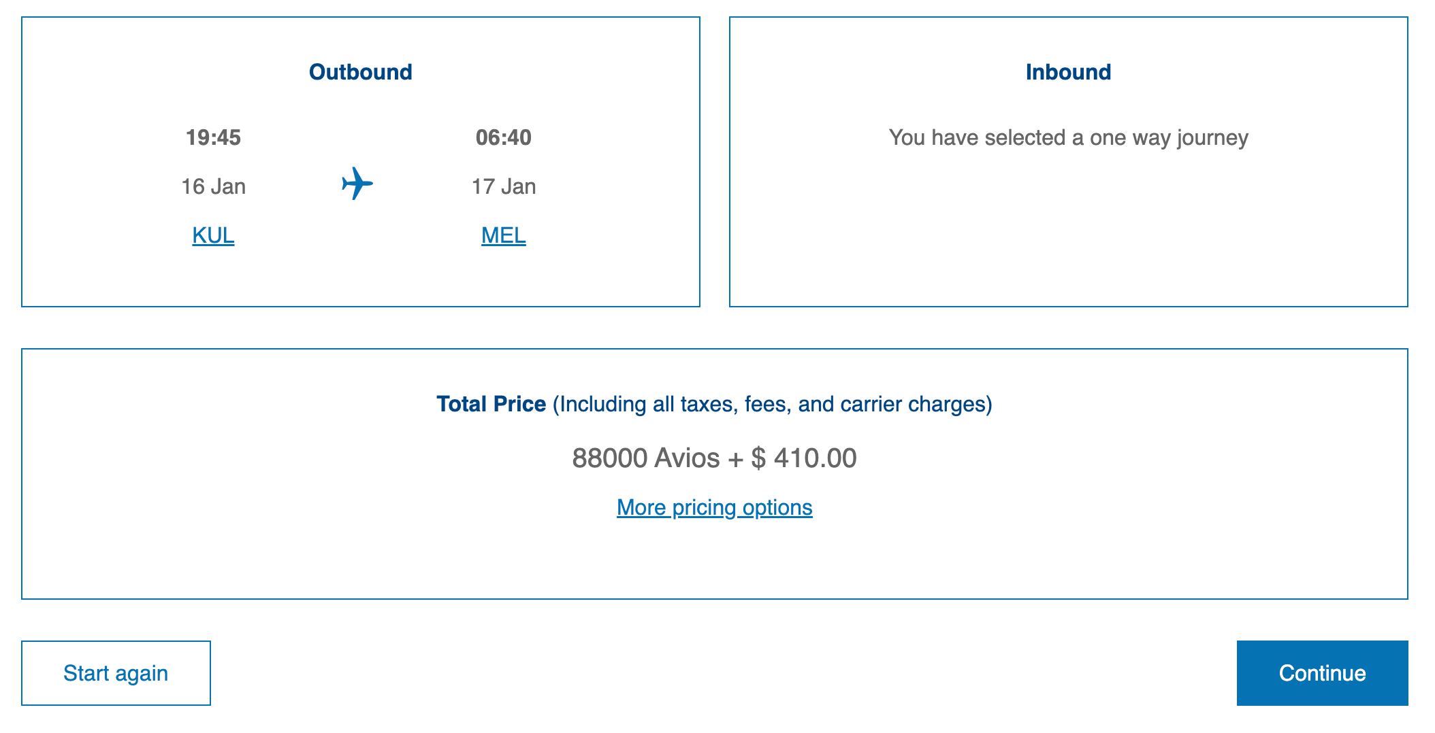
Task: Click the Outbound panel header
Action: pos(360,71)
